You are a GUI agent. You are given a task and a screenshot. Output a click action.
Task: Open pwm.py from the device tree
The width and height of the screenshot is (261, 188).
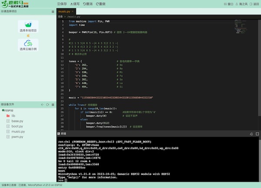(17, 137)
